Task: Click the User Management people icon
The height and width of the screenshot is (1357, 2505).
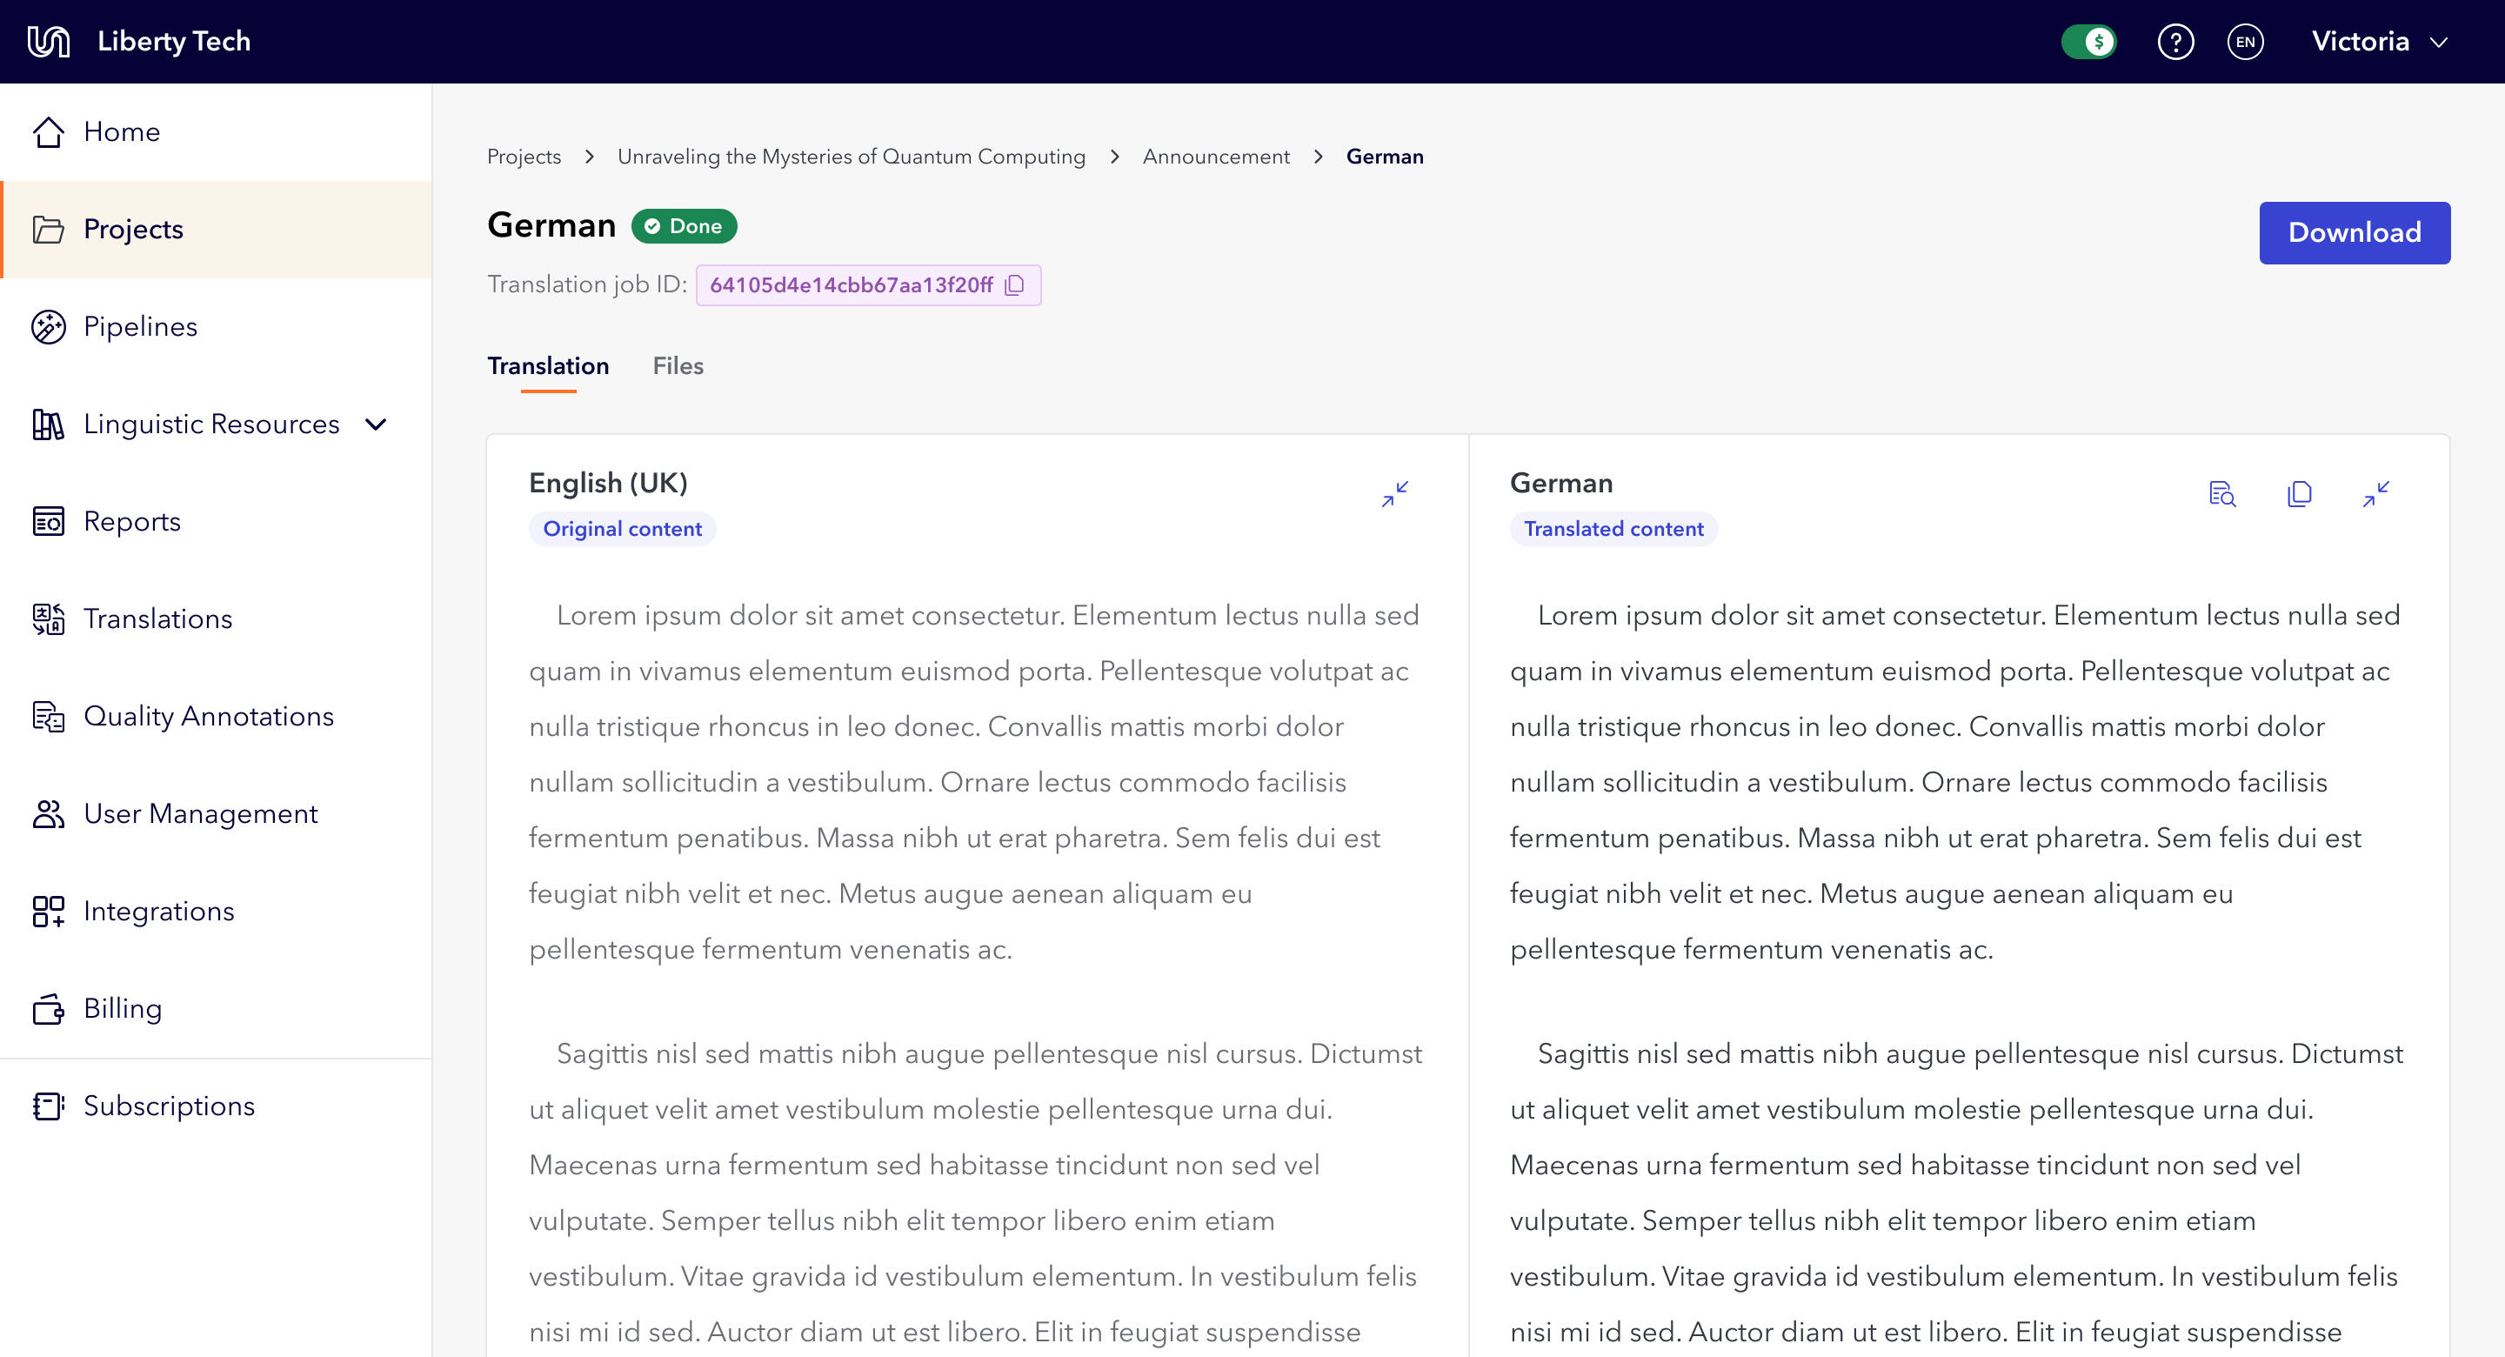Action: [48, 813]
